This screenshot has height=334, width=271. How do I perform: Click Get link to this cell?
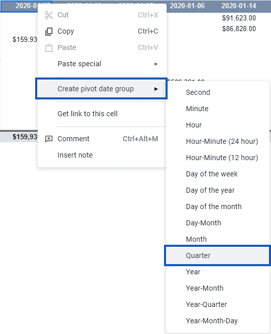pyautogui.click(x=88, y=114)
